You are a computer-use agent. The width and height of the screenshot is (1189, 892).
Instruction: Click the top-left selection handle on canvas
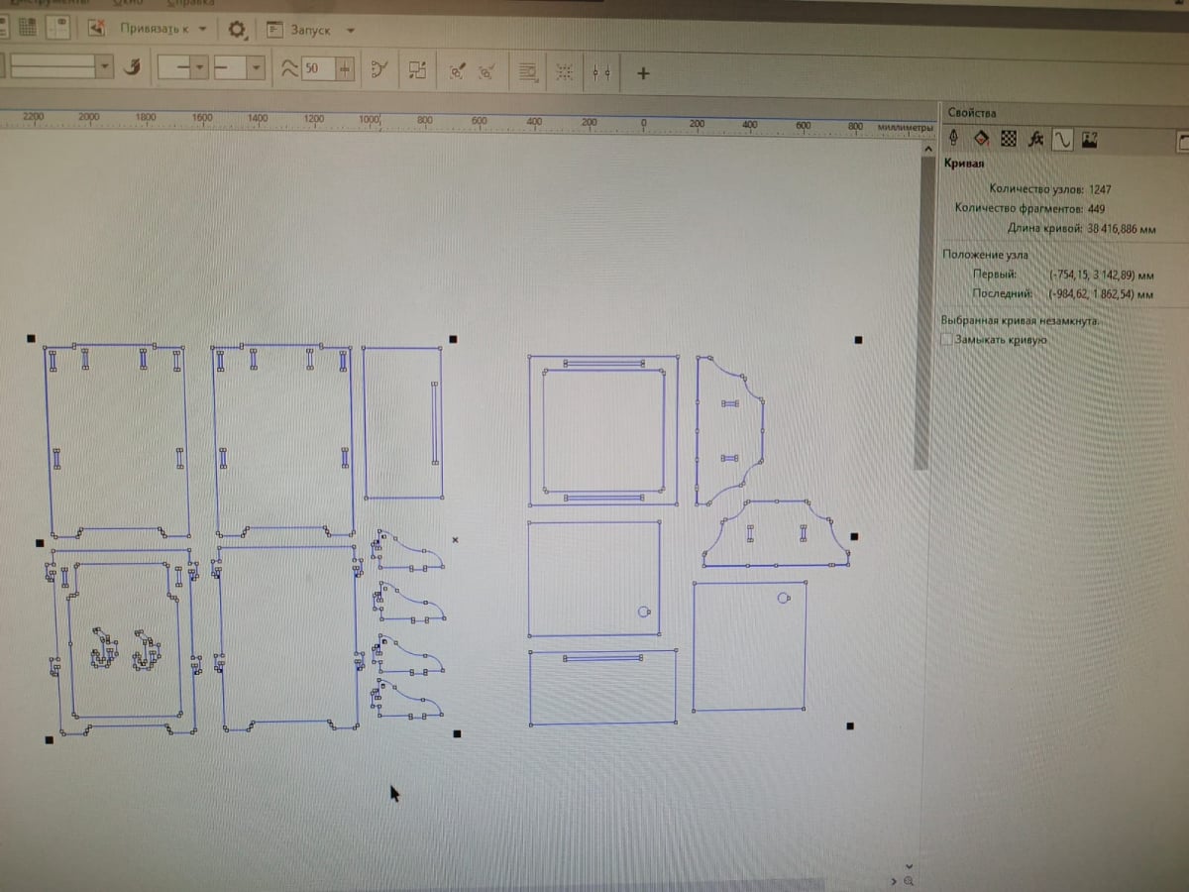point(31,338)
